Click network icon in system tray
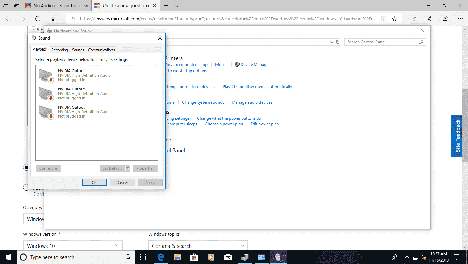The image size is (468, 264). [415, 257]
